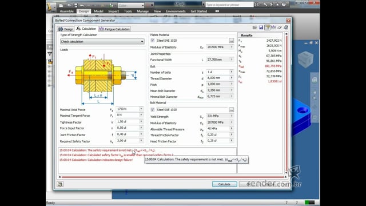Click the assembly icon atop the browser tree

50,62
